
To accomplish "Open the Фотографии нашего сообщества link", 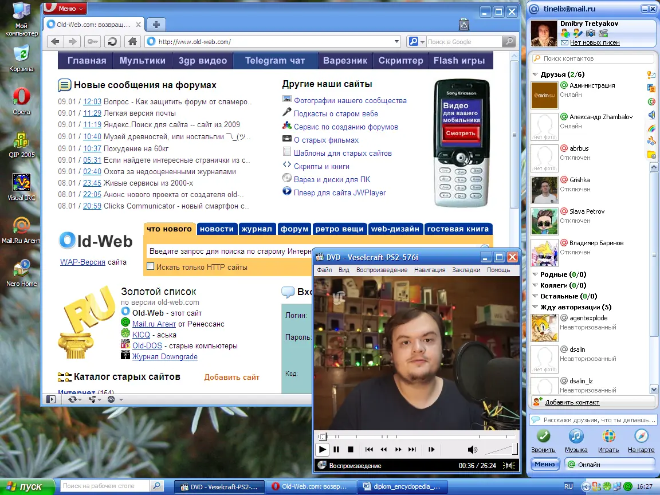I will coord(350,100).
